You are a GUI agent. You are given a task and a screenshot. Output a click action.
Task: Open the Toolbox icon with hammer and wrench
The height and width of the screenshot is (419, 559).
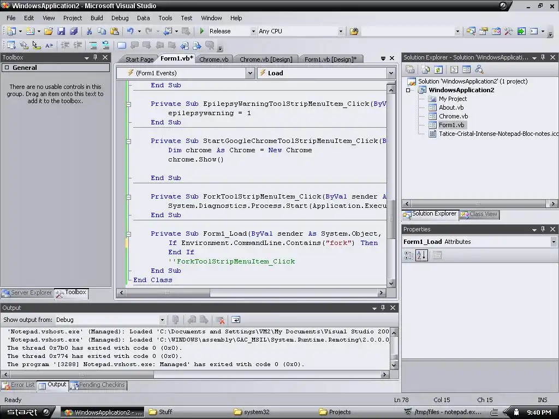(508, 31)
